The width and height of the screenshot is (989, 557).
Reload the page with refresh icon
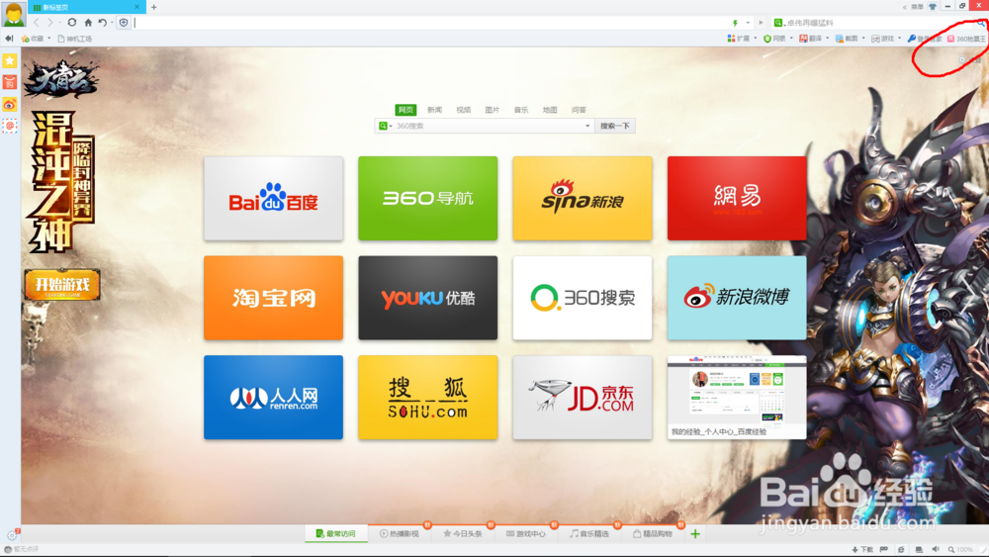click(72, 23)
